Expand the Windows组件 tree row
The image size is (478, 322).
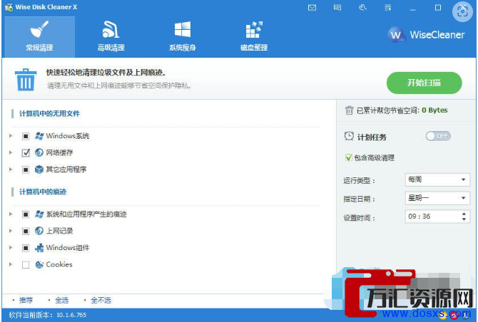pyautogui.click(x=11, y=247)
